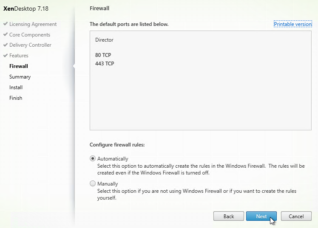Select the Firewall step in sidebar

18,66
